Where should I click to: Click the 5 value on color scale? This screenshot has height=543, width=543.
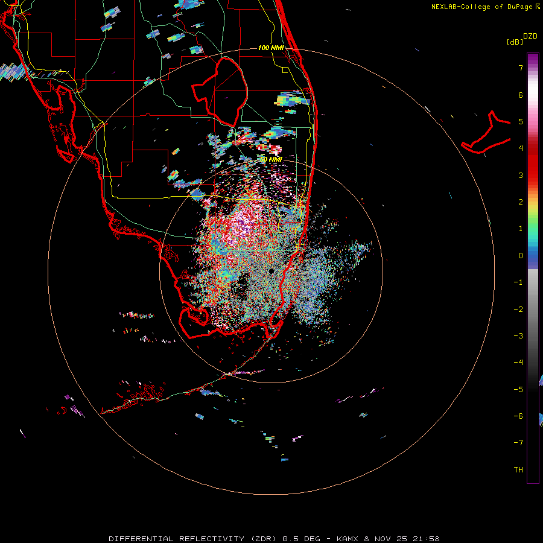coord(521,121)
